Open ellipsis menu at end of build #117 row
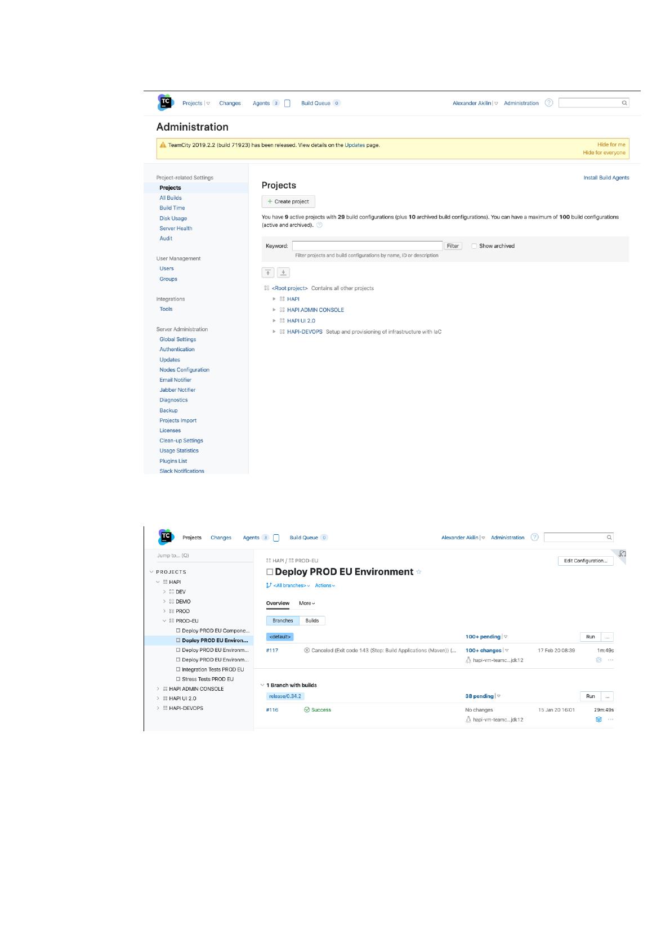 (x=610, y=660)
